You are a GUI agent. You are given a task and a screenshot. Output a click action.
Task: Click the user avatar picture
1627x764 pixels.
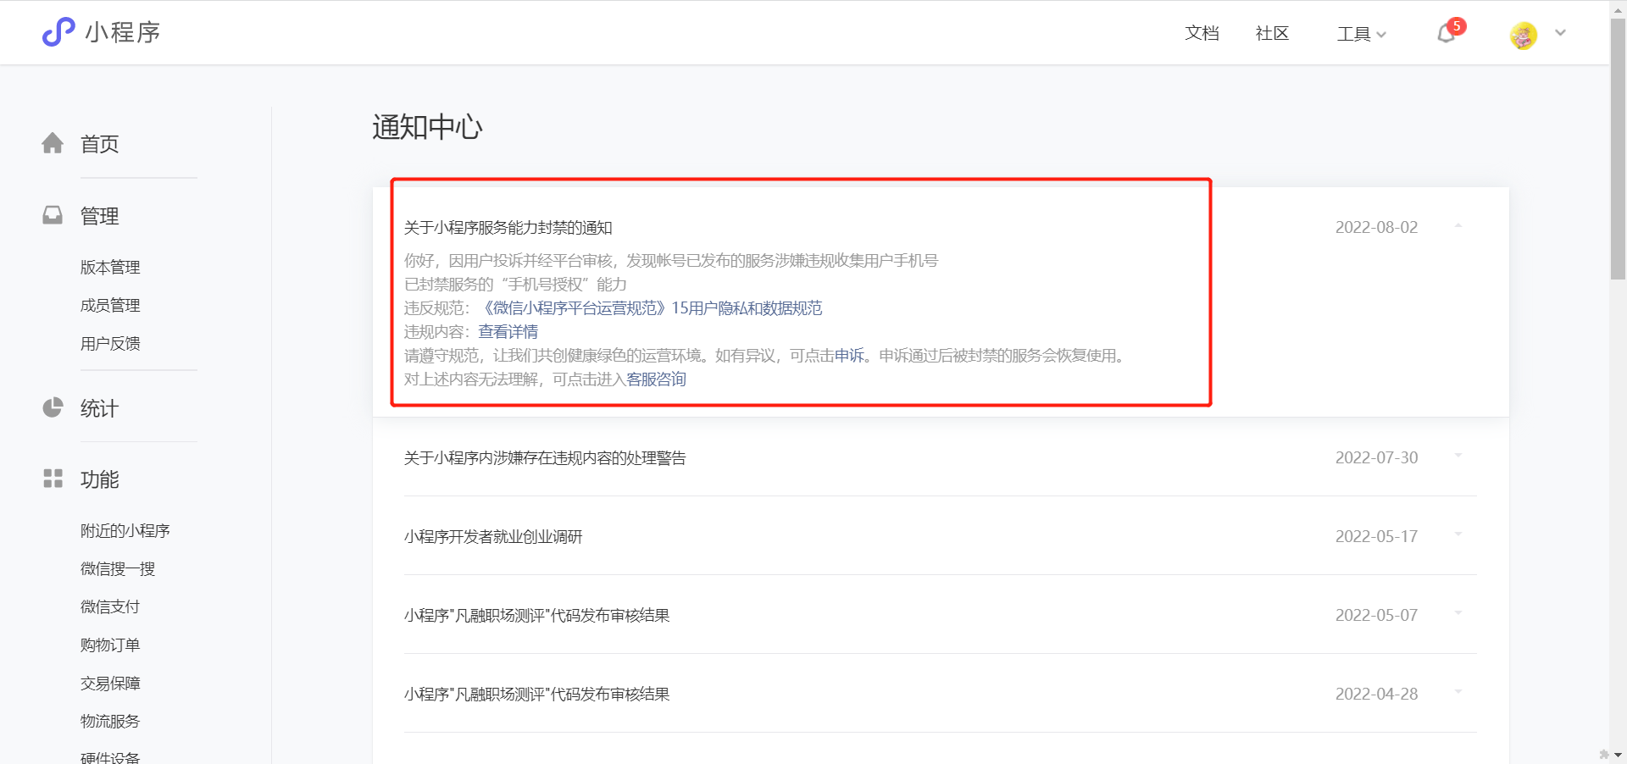coord(1523,35)
